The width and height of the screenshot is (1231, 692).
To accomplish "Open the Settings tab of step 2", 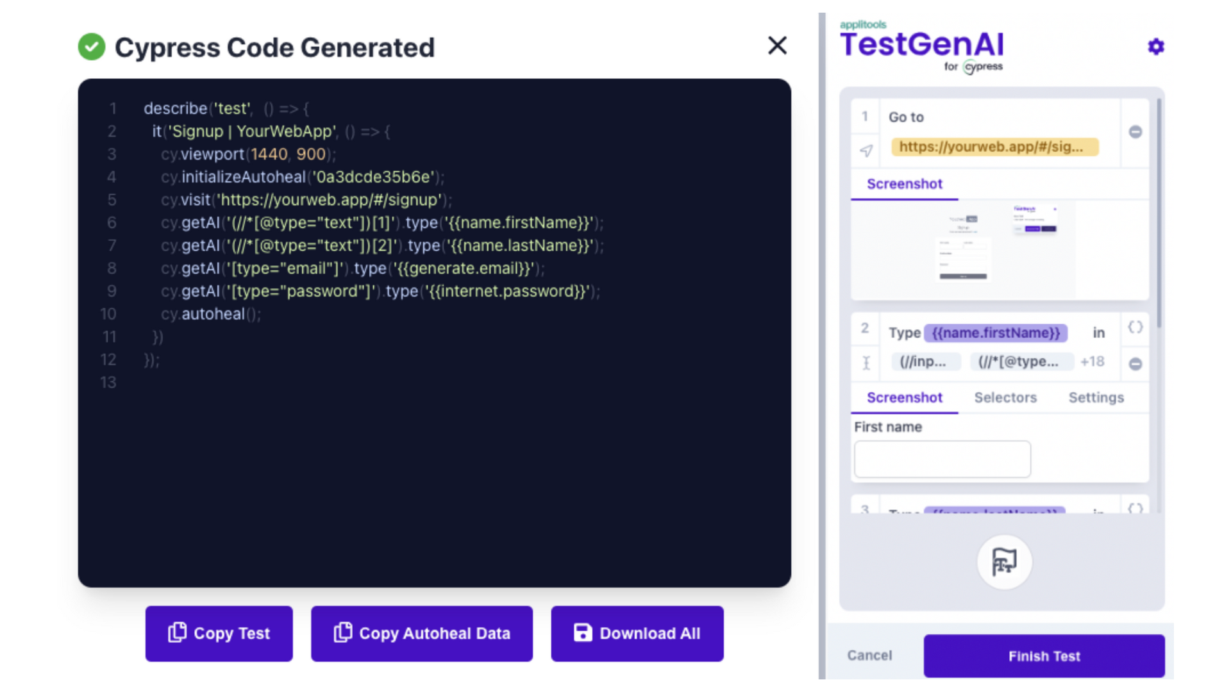I will pos(1096,397).
